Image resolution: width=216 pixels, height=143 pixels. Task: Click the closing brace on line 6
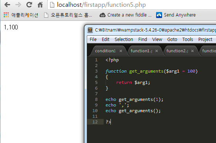pyautogui.click(x=107, y=88)
